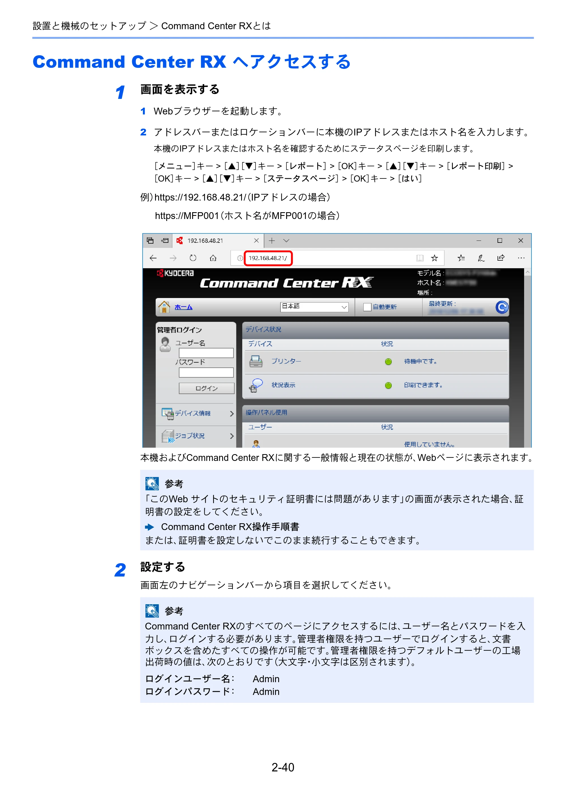
Task: Click the 印刷できます。 status text
Action: tap(423, 385)
